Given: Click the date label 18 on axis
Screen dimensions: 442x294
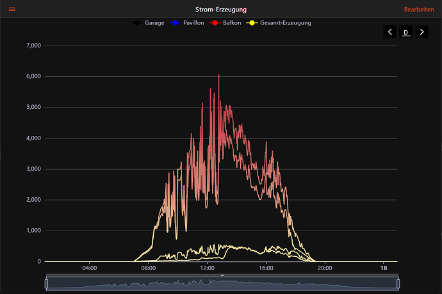Looking at the screenshot, I should pyautogui.click(x=384, y=268).
